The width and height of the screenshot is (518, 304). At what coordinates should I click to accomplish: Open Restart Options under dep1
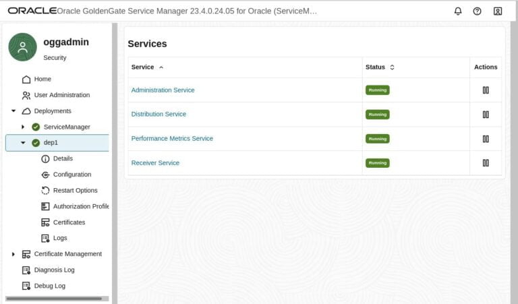75,191
